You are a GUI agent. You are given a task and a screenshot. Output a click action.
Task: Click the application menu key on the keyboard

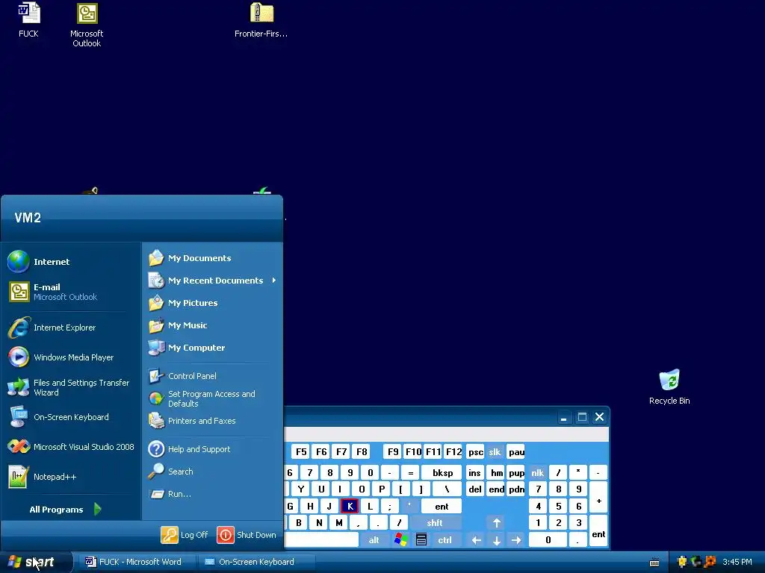(x=421, y=540)
